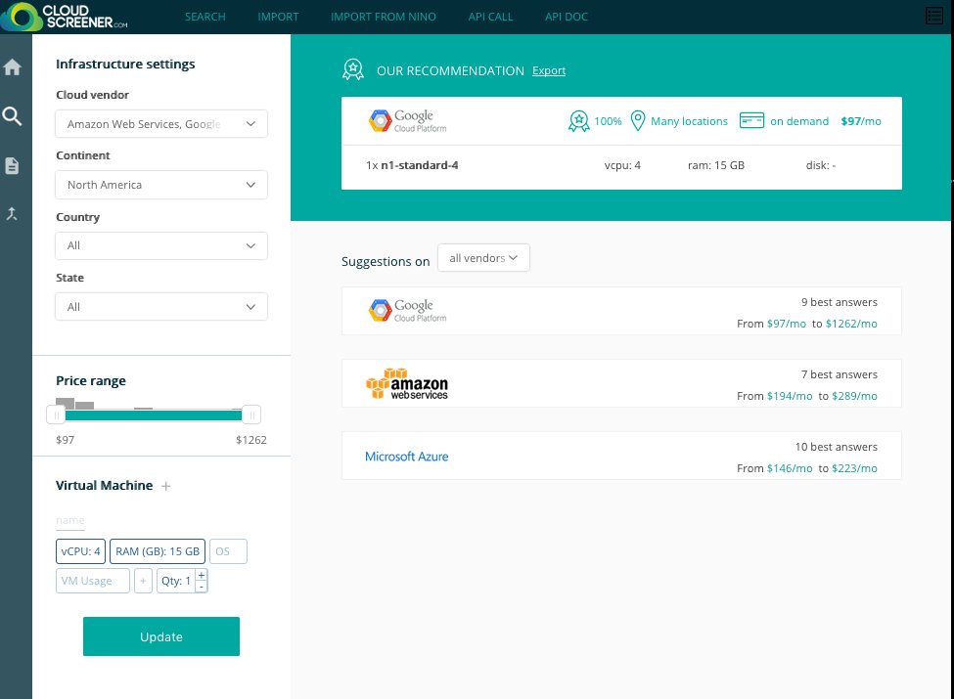Click the Google Cloud Platform logo in recommendation
The width and height of the screenshot is (954, 699).
click(408, 121)
